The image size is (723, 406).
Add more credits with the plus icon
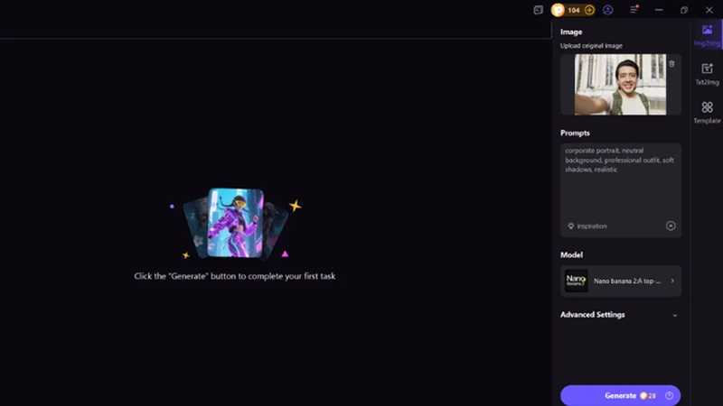[x=589, y=10]
